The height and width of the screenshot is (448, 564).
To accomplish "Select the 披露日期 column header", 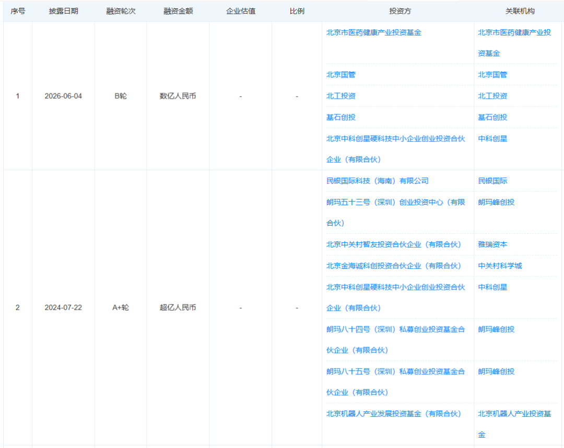I will (x=63, y=11).
